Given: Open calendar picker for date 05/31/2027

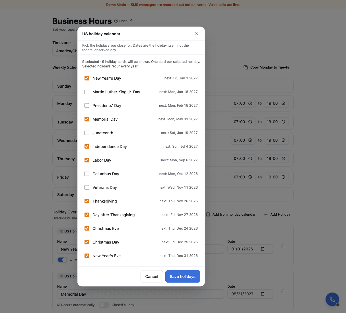Looking at the screenshot, I should pos(263,294).
